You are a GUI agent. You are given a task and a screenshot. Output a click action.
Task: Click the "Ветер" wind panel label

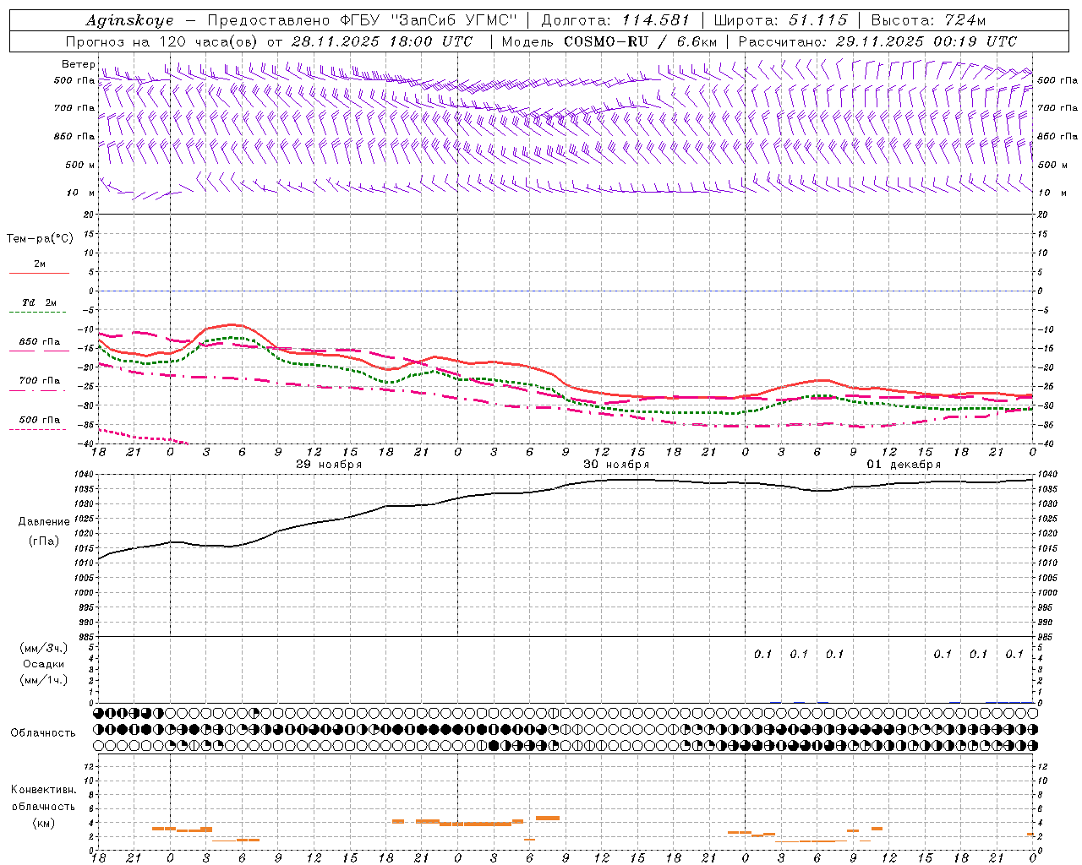coord(79,64)
